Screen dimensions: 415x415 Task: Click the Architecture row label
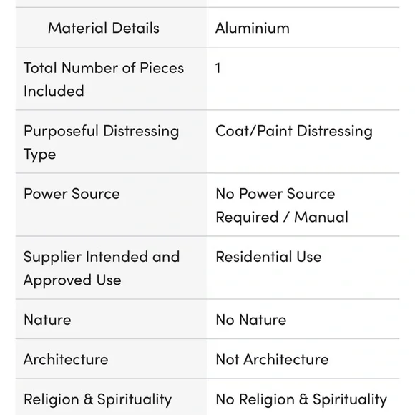tap(66, 359)
